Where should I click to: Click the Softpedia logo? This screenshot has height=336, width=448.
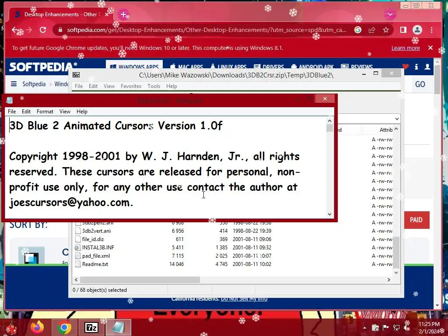coord(43,67)
